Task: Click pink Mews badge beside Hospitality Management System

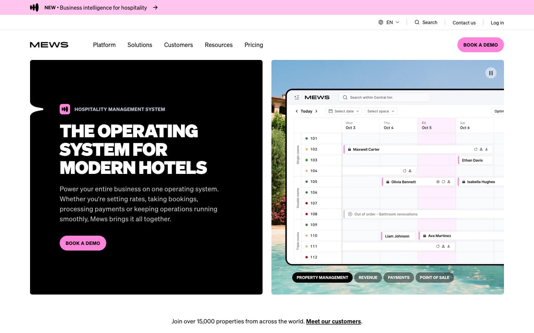Action: click(x=65, y=109)
